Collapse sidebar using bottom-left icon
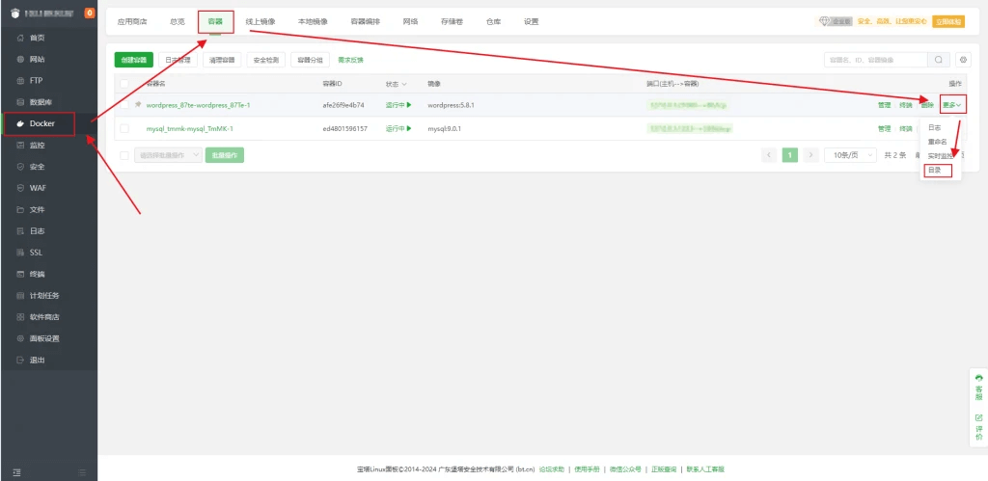 click(16, 472)
